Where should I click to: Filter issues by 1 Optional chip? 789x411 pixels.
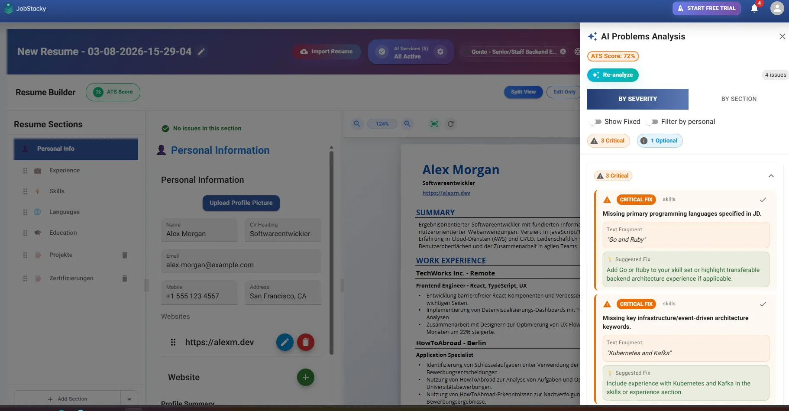pyautogui.click(x=660, y=141)
